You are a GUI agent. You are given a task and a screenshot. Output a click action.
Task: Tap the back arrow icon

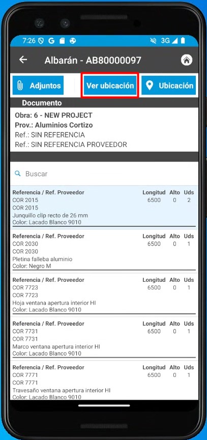click(23, 60)
